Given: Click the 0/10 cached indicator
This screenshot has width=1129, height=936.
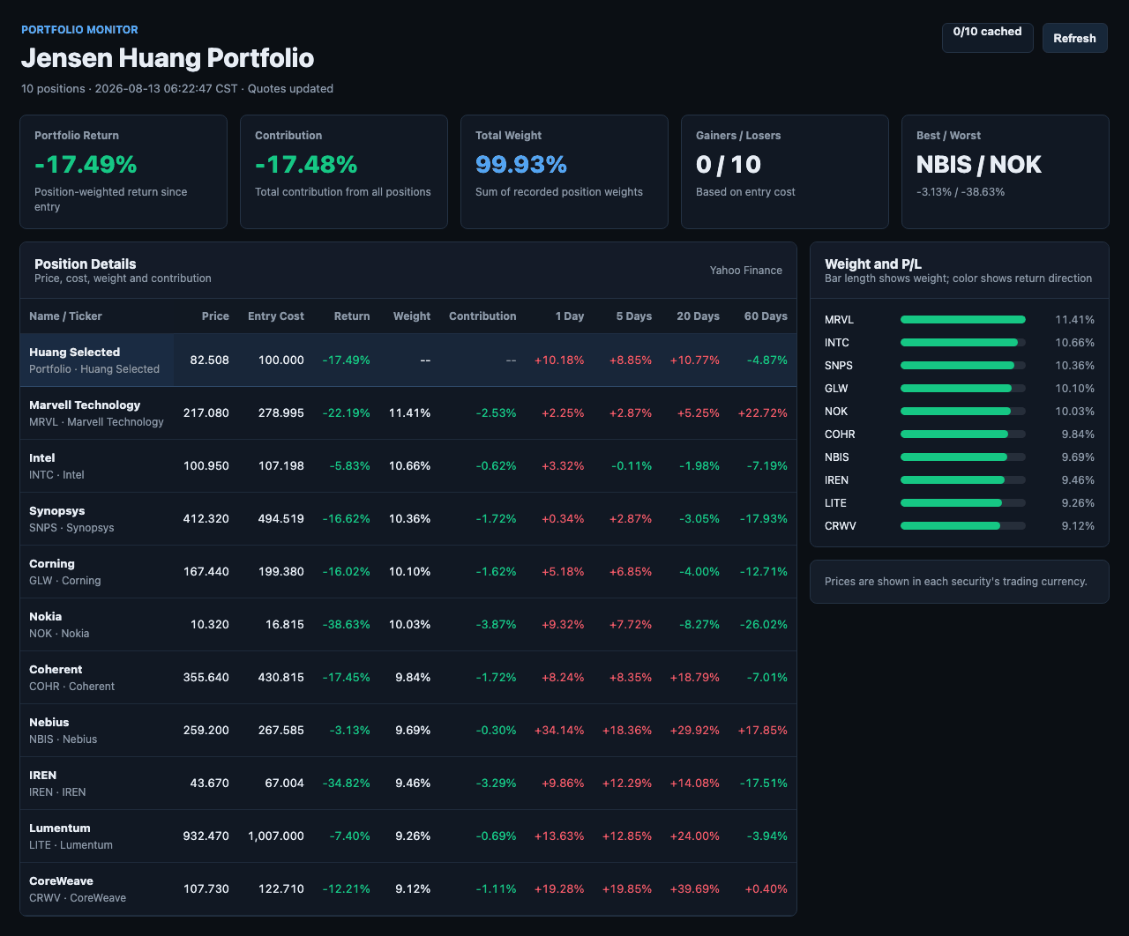Looking at the screenshot, I should [x=987, y=38].
